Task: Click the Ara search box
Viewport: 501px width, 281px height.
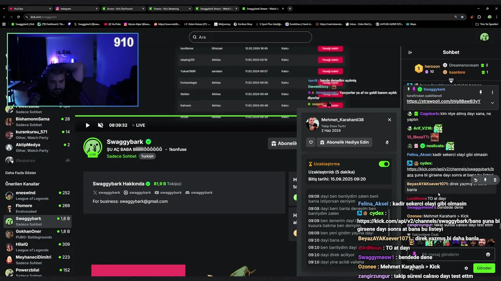Action: click(250, 37)
